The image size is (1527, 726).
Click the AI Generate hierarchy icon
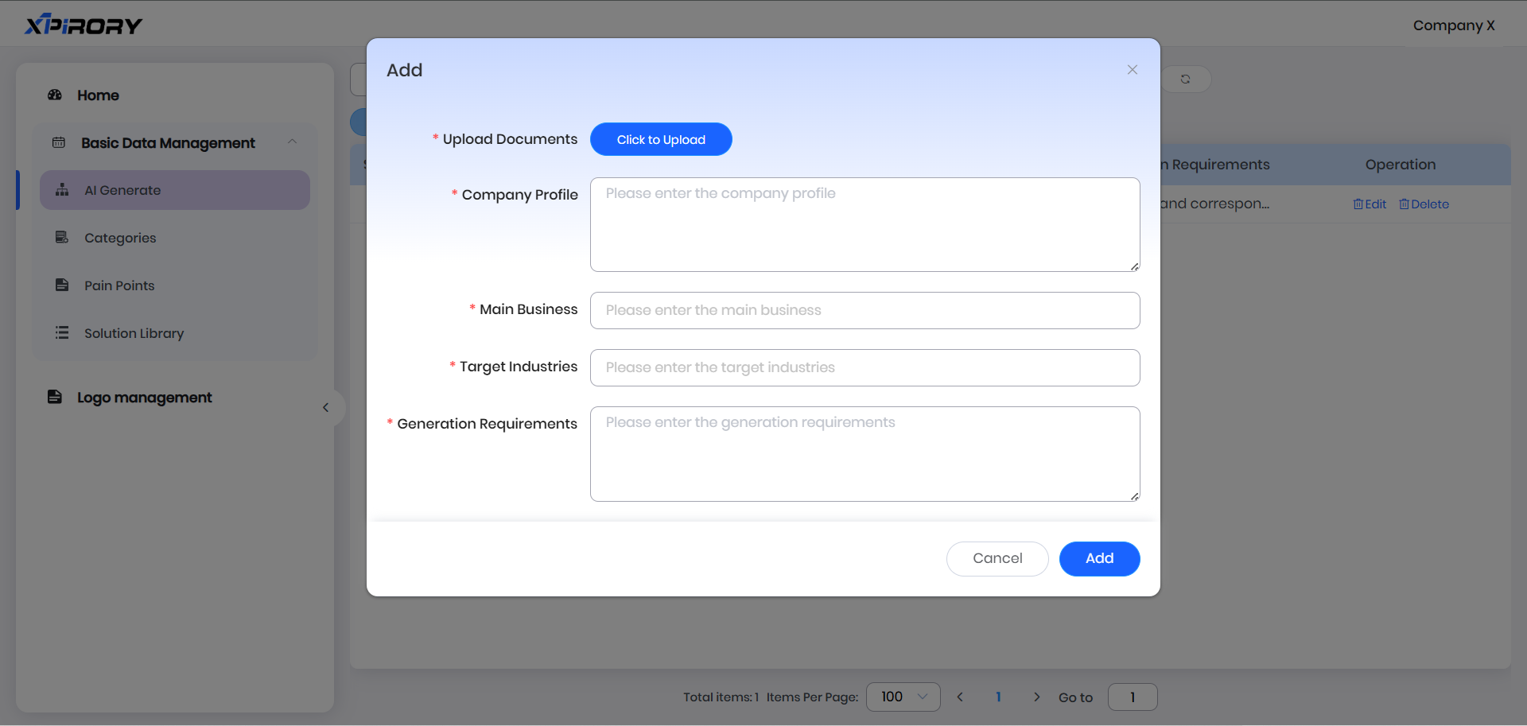(62, 190)
